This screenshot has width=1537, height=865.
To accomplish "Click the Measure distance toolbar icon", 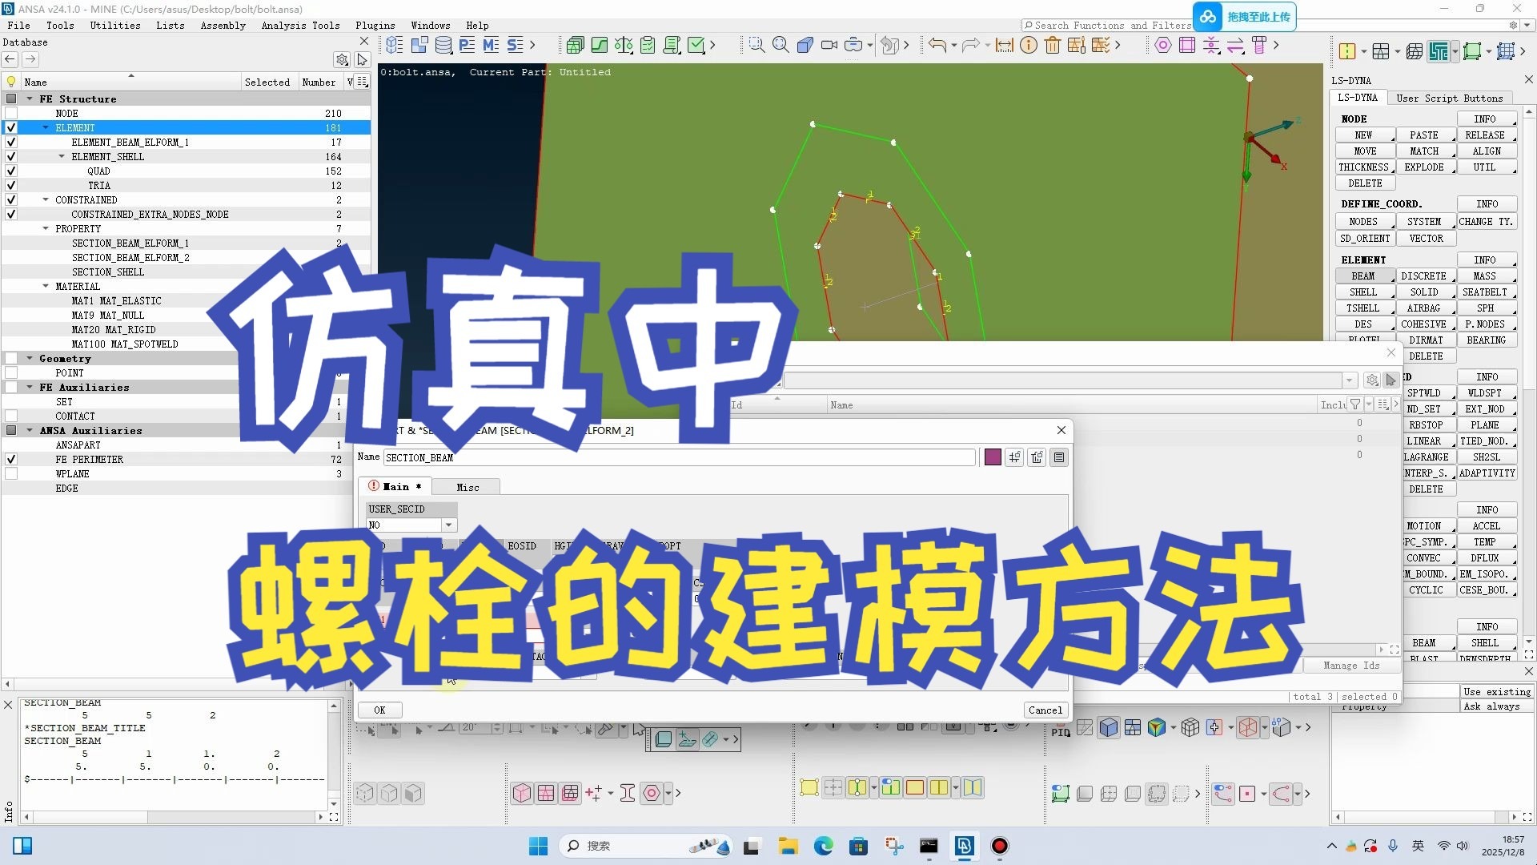I will (1004, 46).
